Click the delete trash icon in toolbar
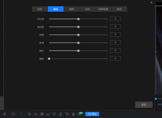The width and height of the screenshot is (162, 118). click(5, 114)
